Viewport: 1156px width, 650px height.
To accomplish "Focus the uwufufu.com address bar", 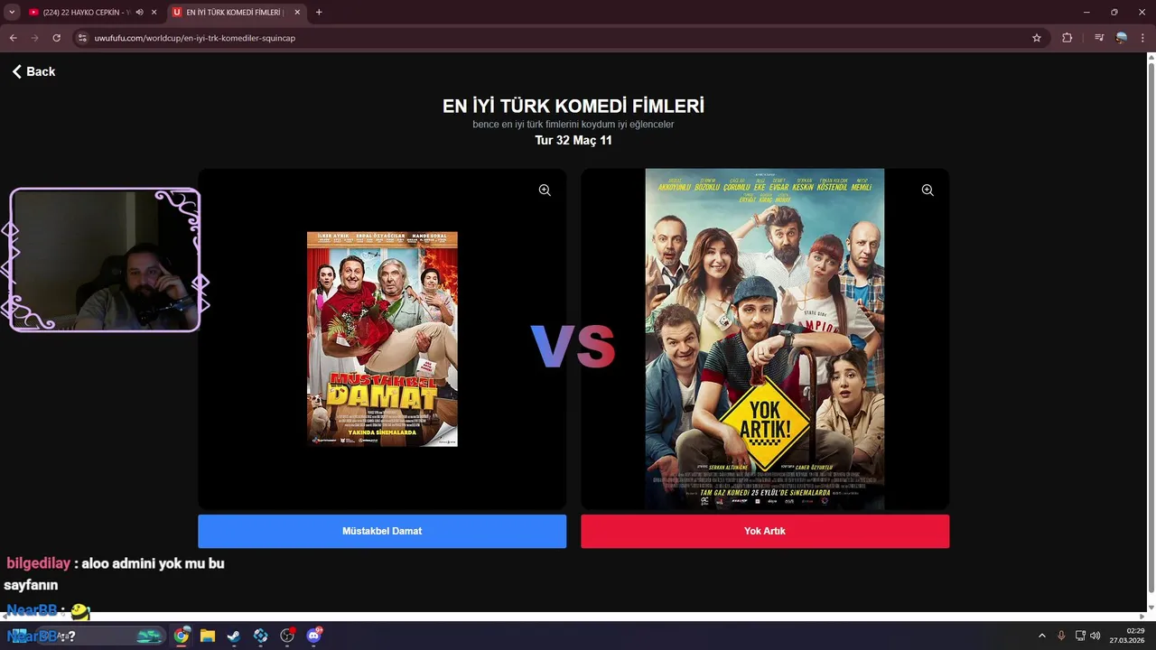I will [x=560, y=38].
